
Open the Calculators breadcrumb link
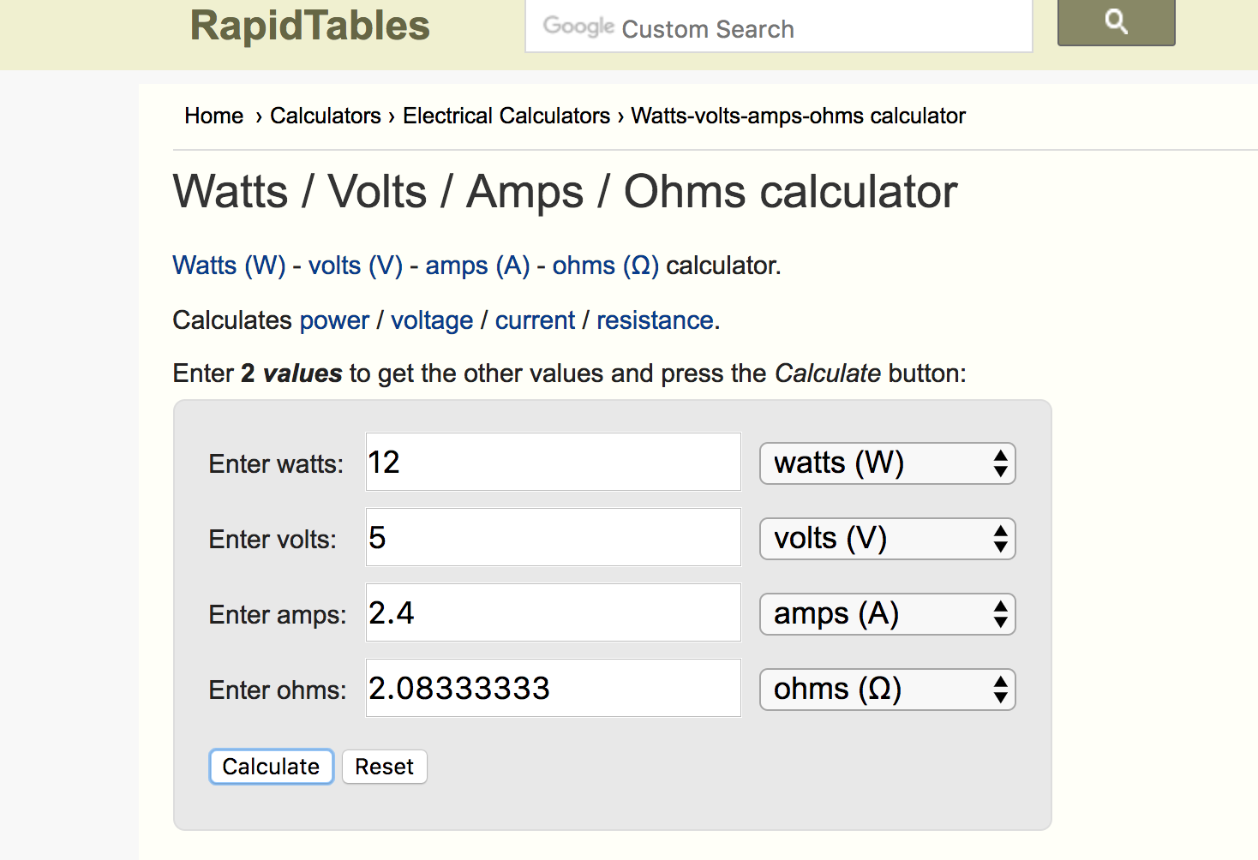(325, 116)
